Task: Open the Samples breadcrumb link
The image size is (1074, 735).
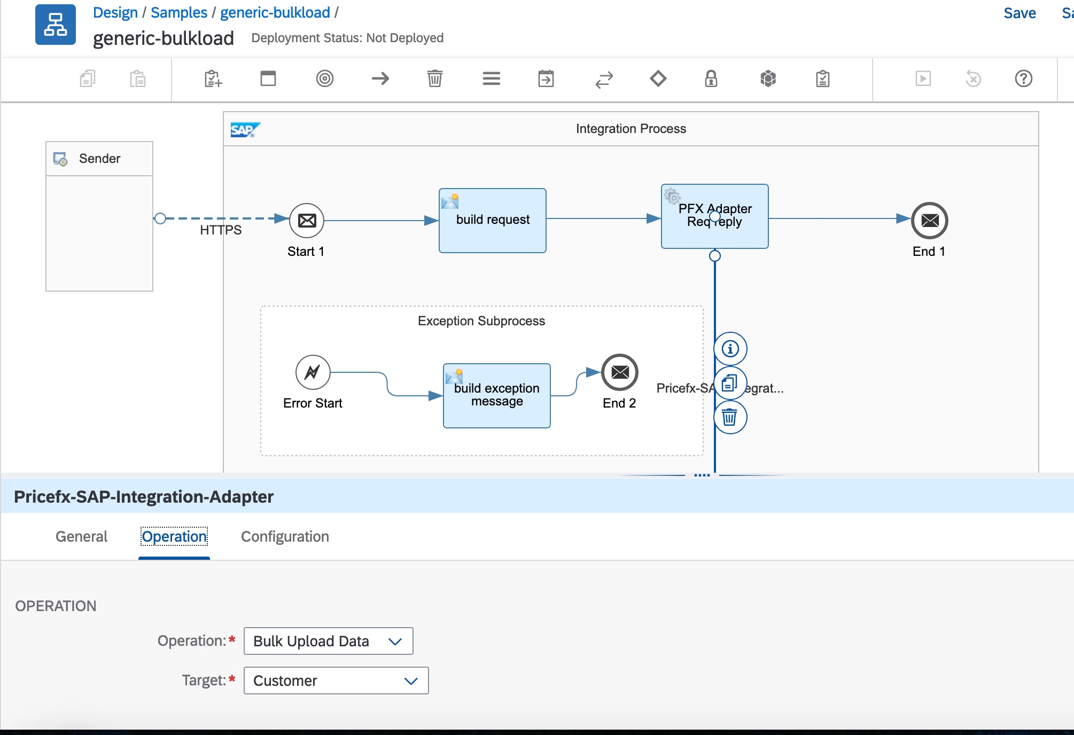Action: tap(178, 12)
